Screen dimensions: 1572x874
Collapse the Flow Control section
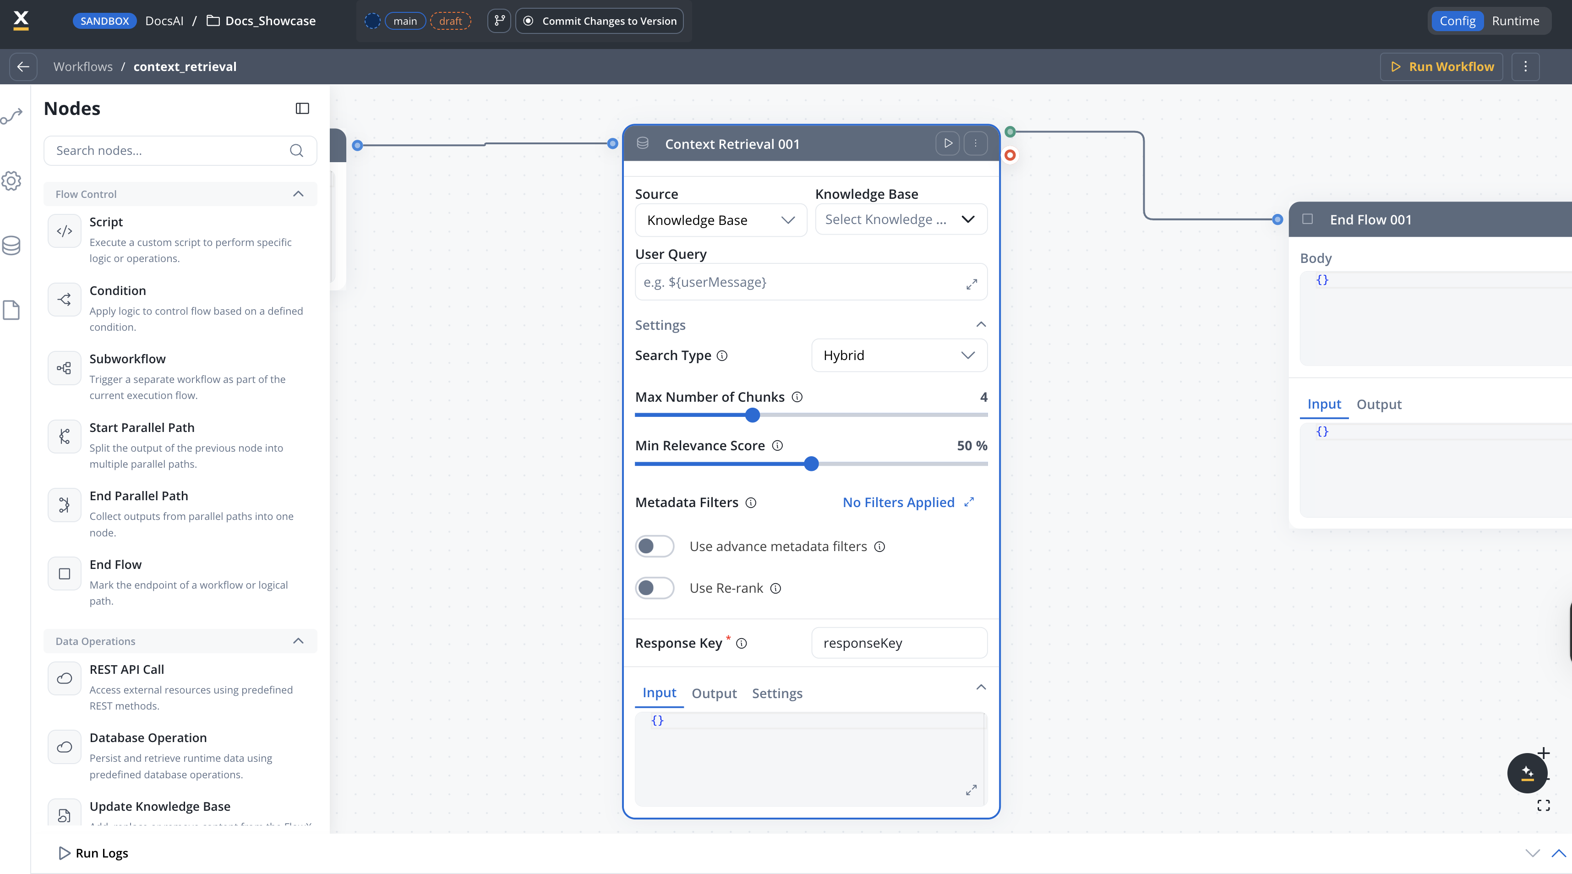pyautogui.click(x=298, y=194)
